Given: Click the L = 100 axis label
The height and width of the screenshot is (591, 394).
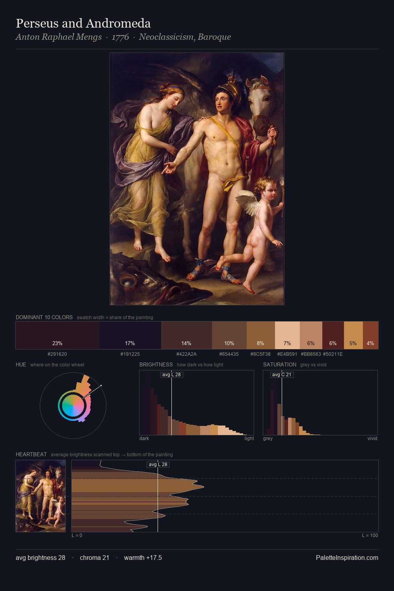Looking at the screenshot, I should coord(370,535).
